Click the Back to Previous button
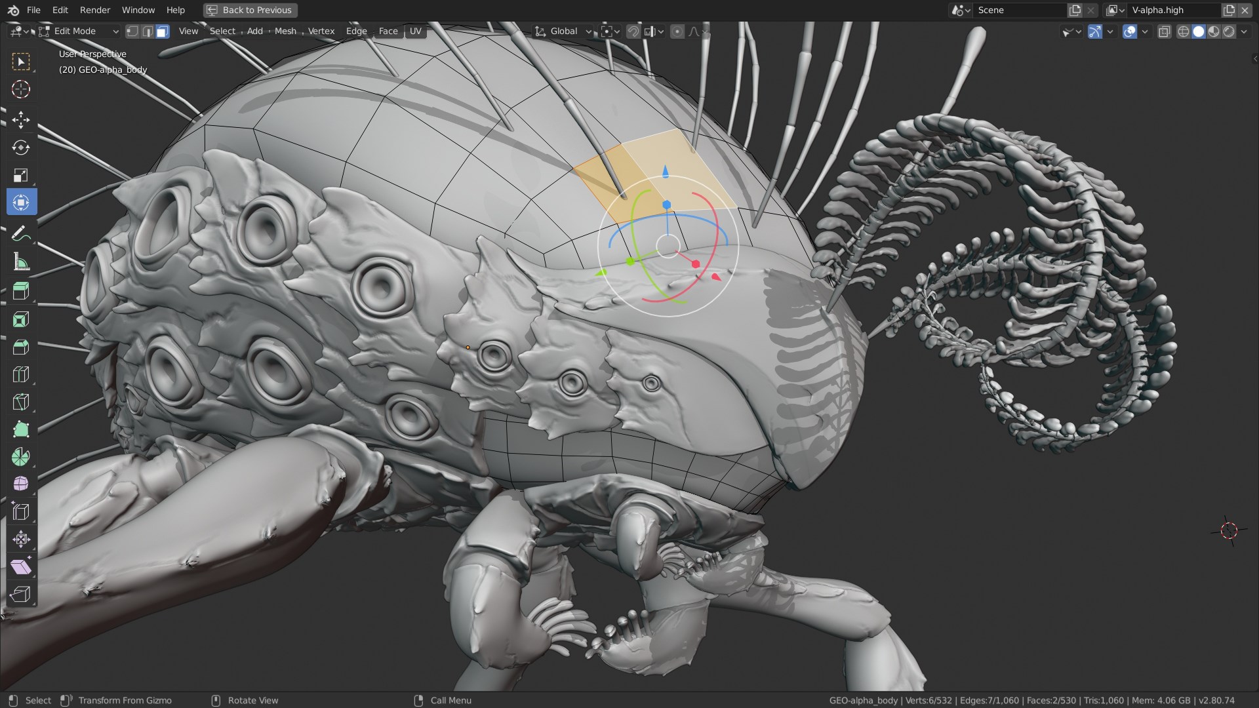1259x708 pixels. 249,10
